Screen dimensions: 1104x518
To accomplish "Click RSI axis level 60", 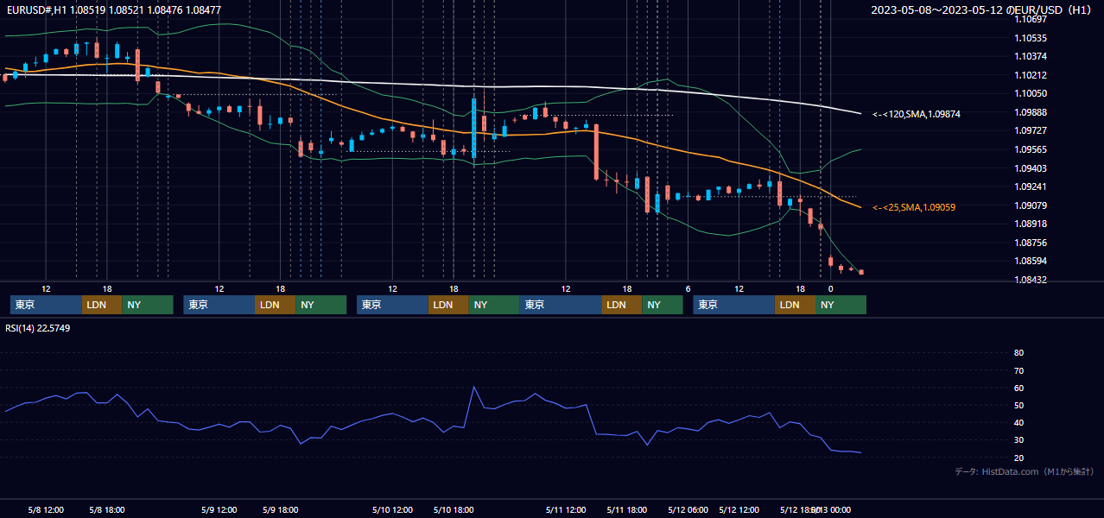I will pyautogui.click(x=1019, y=388).
